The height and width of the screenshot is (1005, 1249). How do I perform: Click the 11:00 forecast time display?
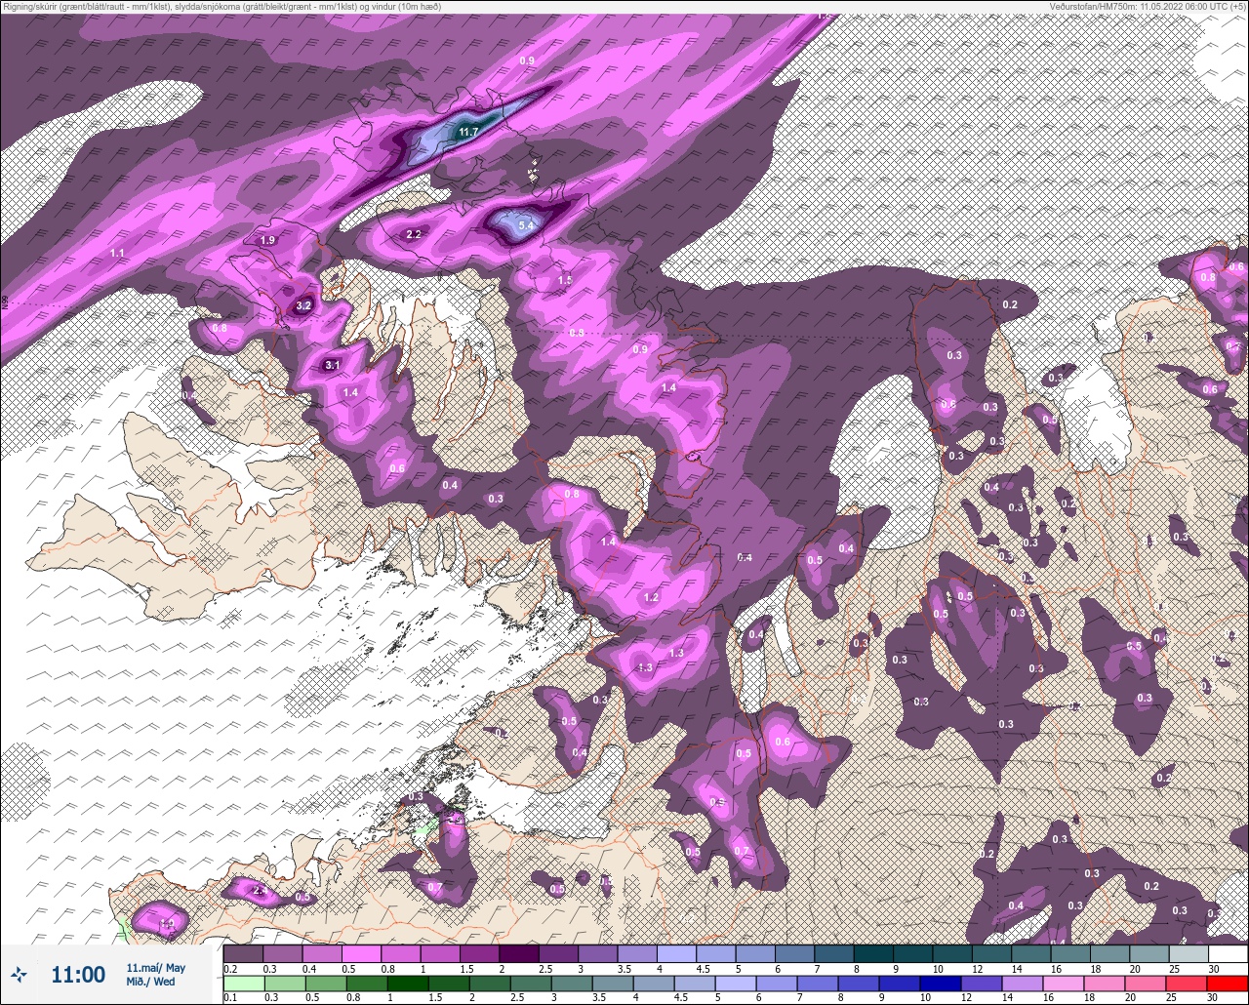coord(78,974)
